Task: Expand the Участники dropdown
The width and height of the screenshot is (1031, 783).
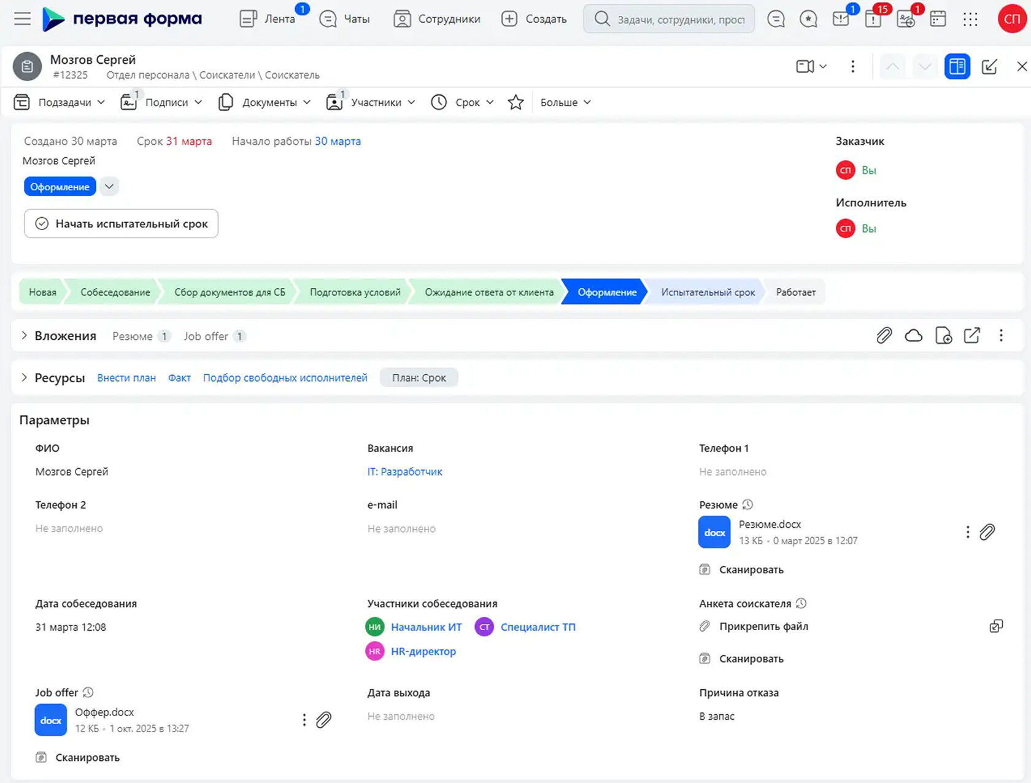Action: point(371,102)
